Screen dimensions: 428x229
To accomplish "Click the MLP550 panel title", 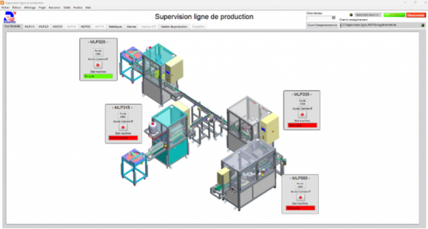I will (300, 178).
